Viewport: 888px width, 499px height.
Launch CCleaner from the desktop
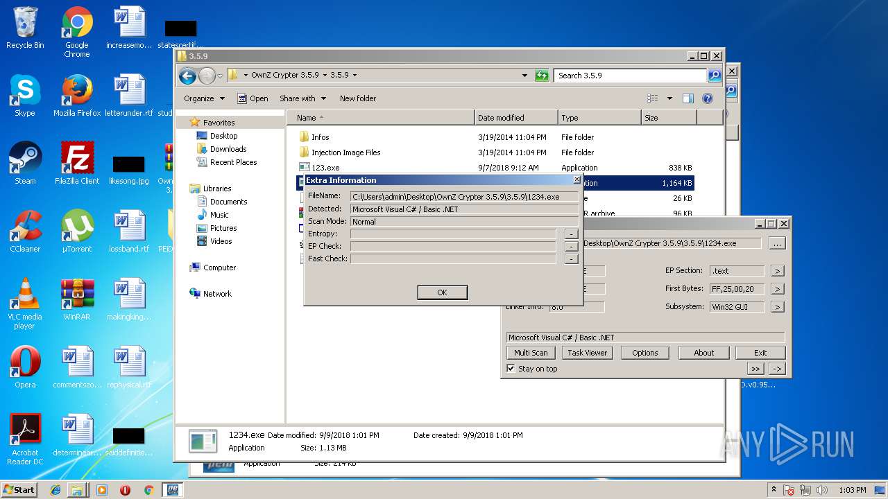pos(25,231)
